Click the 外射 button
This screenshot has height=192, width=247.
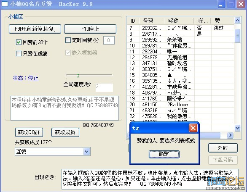point(223,148)
